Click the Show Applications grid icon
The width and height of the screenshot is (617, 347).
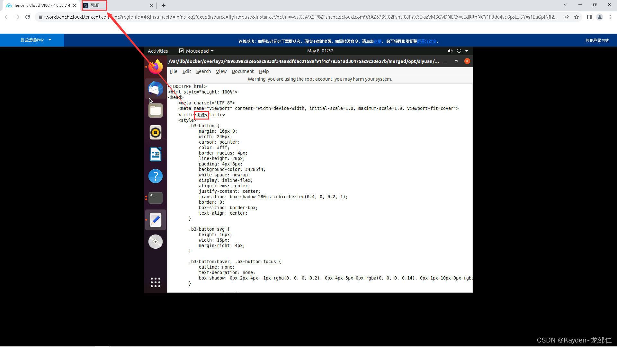pyautogui.click(x=156, y=282)
